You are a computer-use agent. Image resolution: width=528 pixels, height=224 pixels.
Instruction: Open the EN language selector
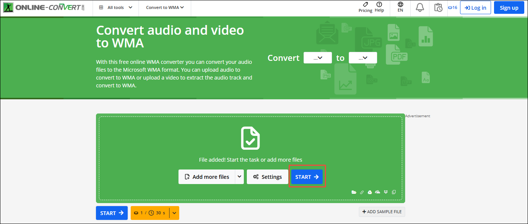[x=400, y=7]
